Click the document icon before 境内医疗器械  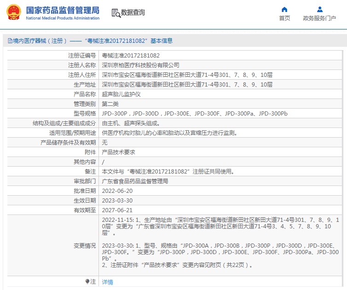tap(10, 41)
